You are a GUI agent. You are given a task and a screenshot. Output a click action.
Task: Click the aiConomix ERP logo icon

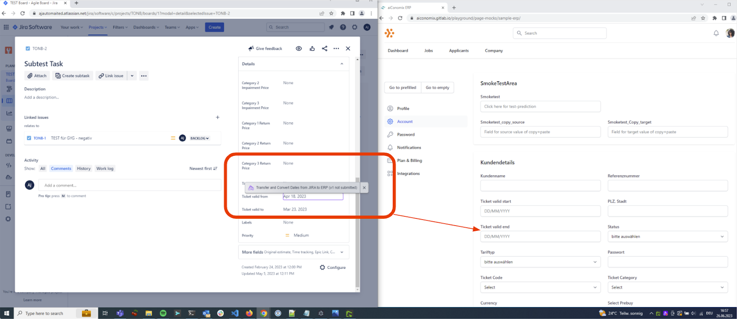[390, 33]
